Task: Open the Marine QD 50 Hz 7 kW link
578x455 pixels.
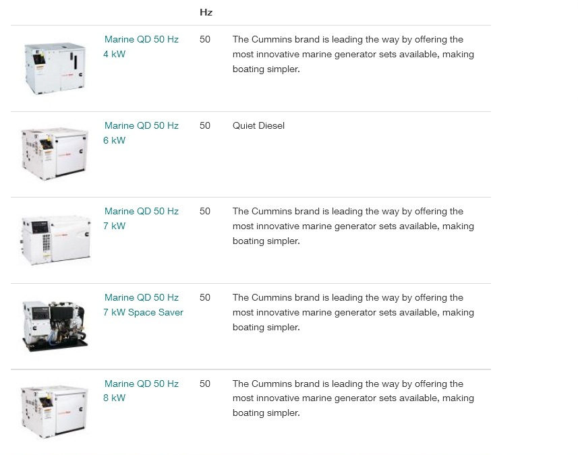Action: point(141,218)
